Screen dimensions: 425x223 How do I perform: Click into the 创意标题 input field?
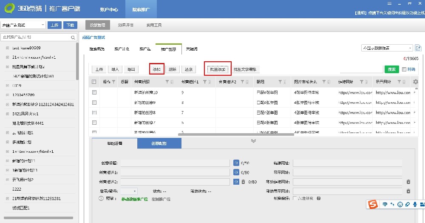175,163
